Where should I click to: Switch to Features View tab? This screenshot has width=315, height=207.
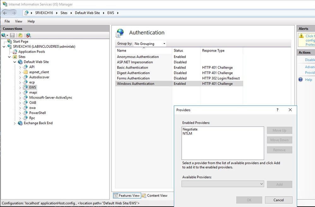(127, 195)
